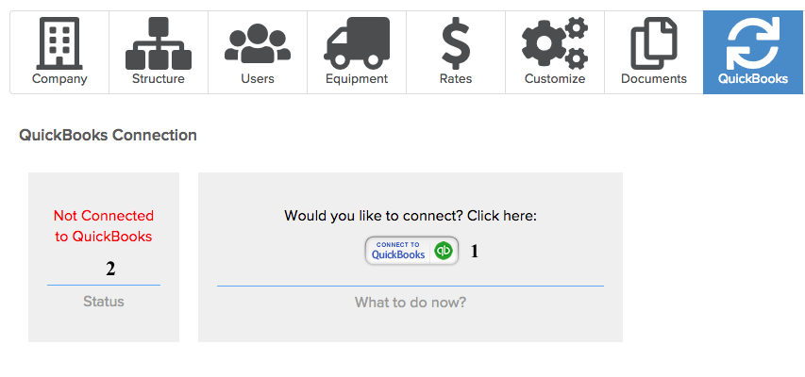805x377 pixels.
Task: Click the Equipment truck icon
Action: [357, 43]
